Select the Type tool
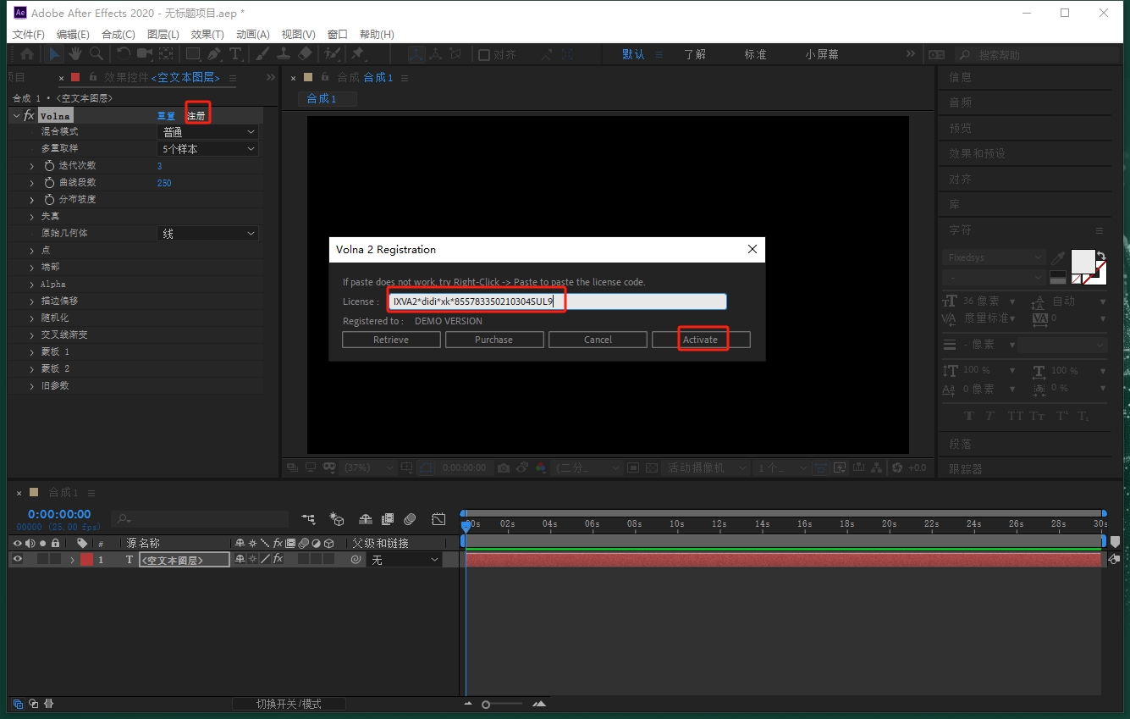The height and width of the screenshot is (719, 1130). (235, 54)
